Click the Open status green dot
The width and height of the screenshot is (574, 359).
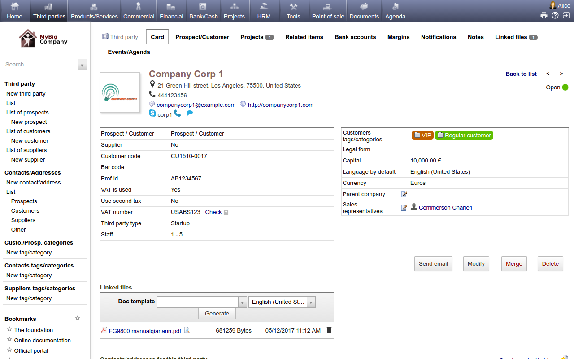pos(566,88)
